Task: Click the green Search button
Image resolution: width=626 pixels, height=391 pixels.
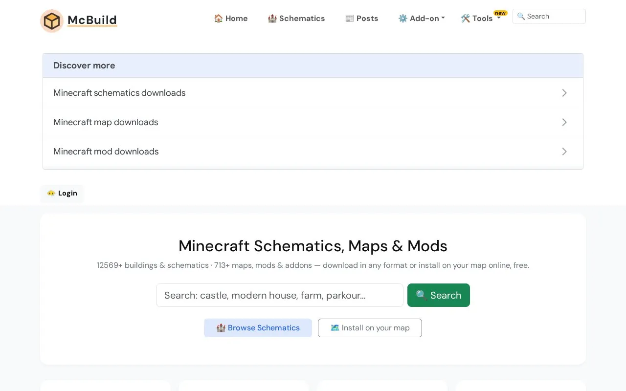Action: coord(439,295)
